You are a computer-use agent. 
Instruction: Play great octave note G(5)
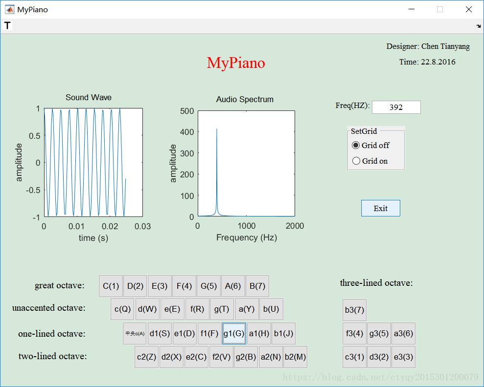[x=208, y=286]
